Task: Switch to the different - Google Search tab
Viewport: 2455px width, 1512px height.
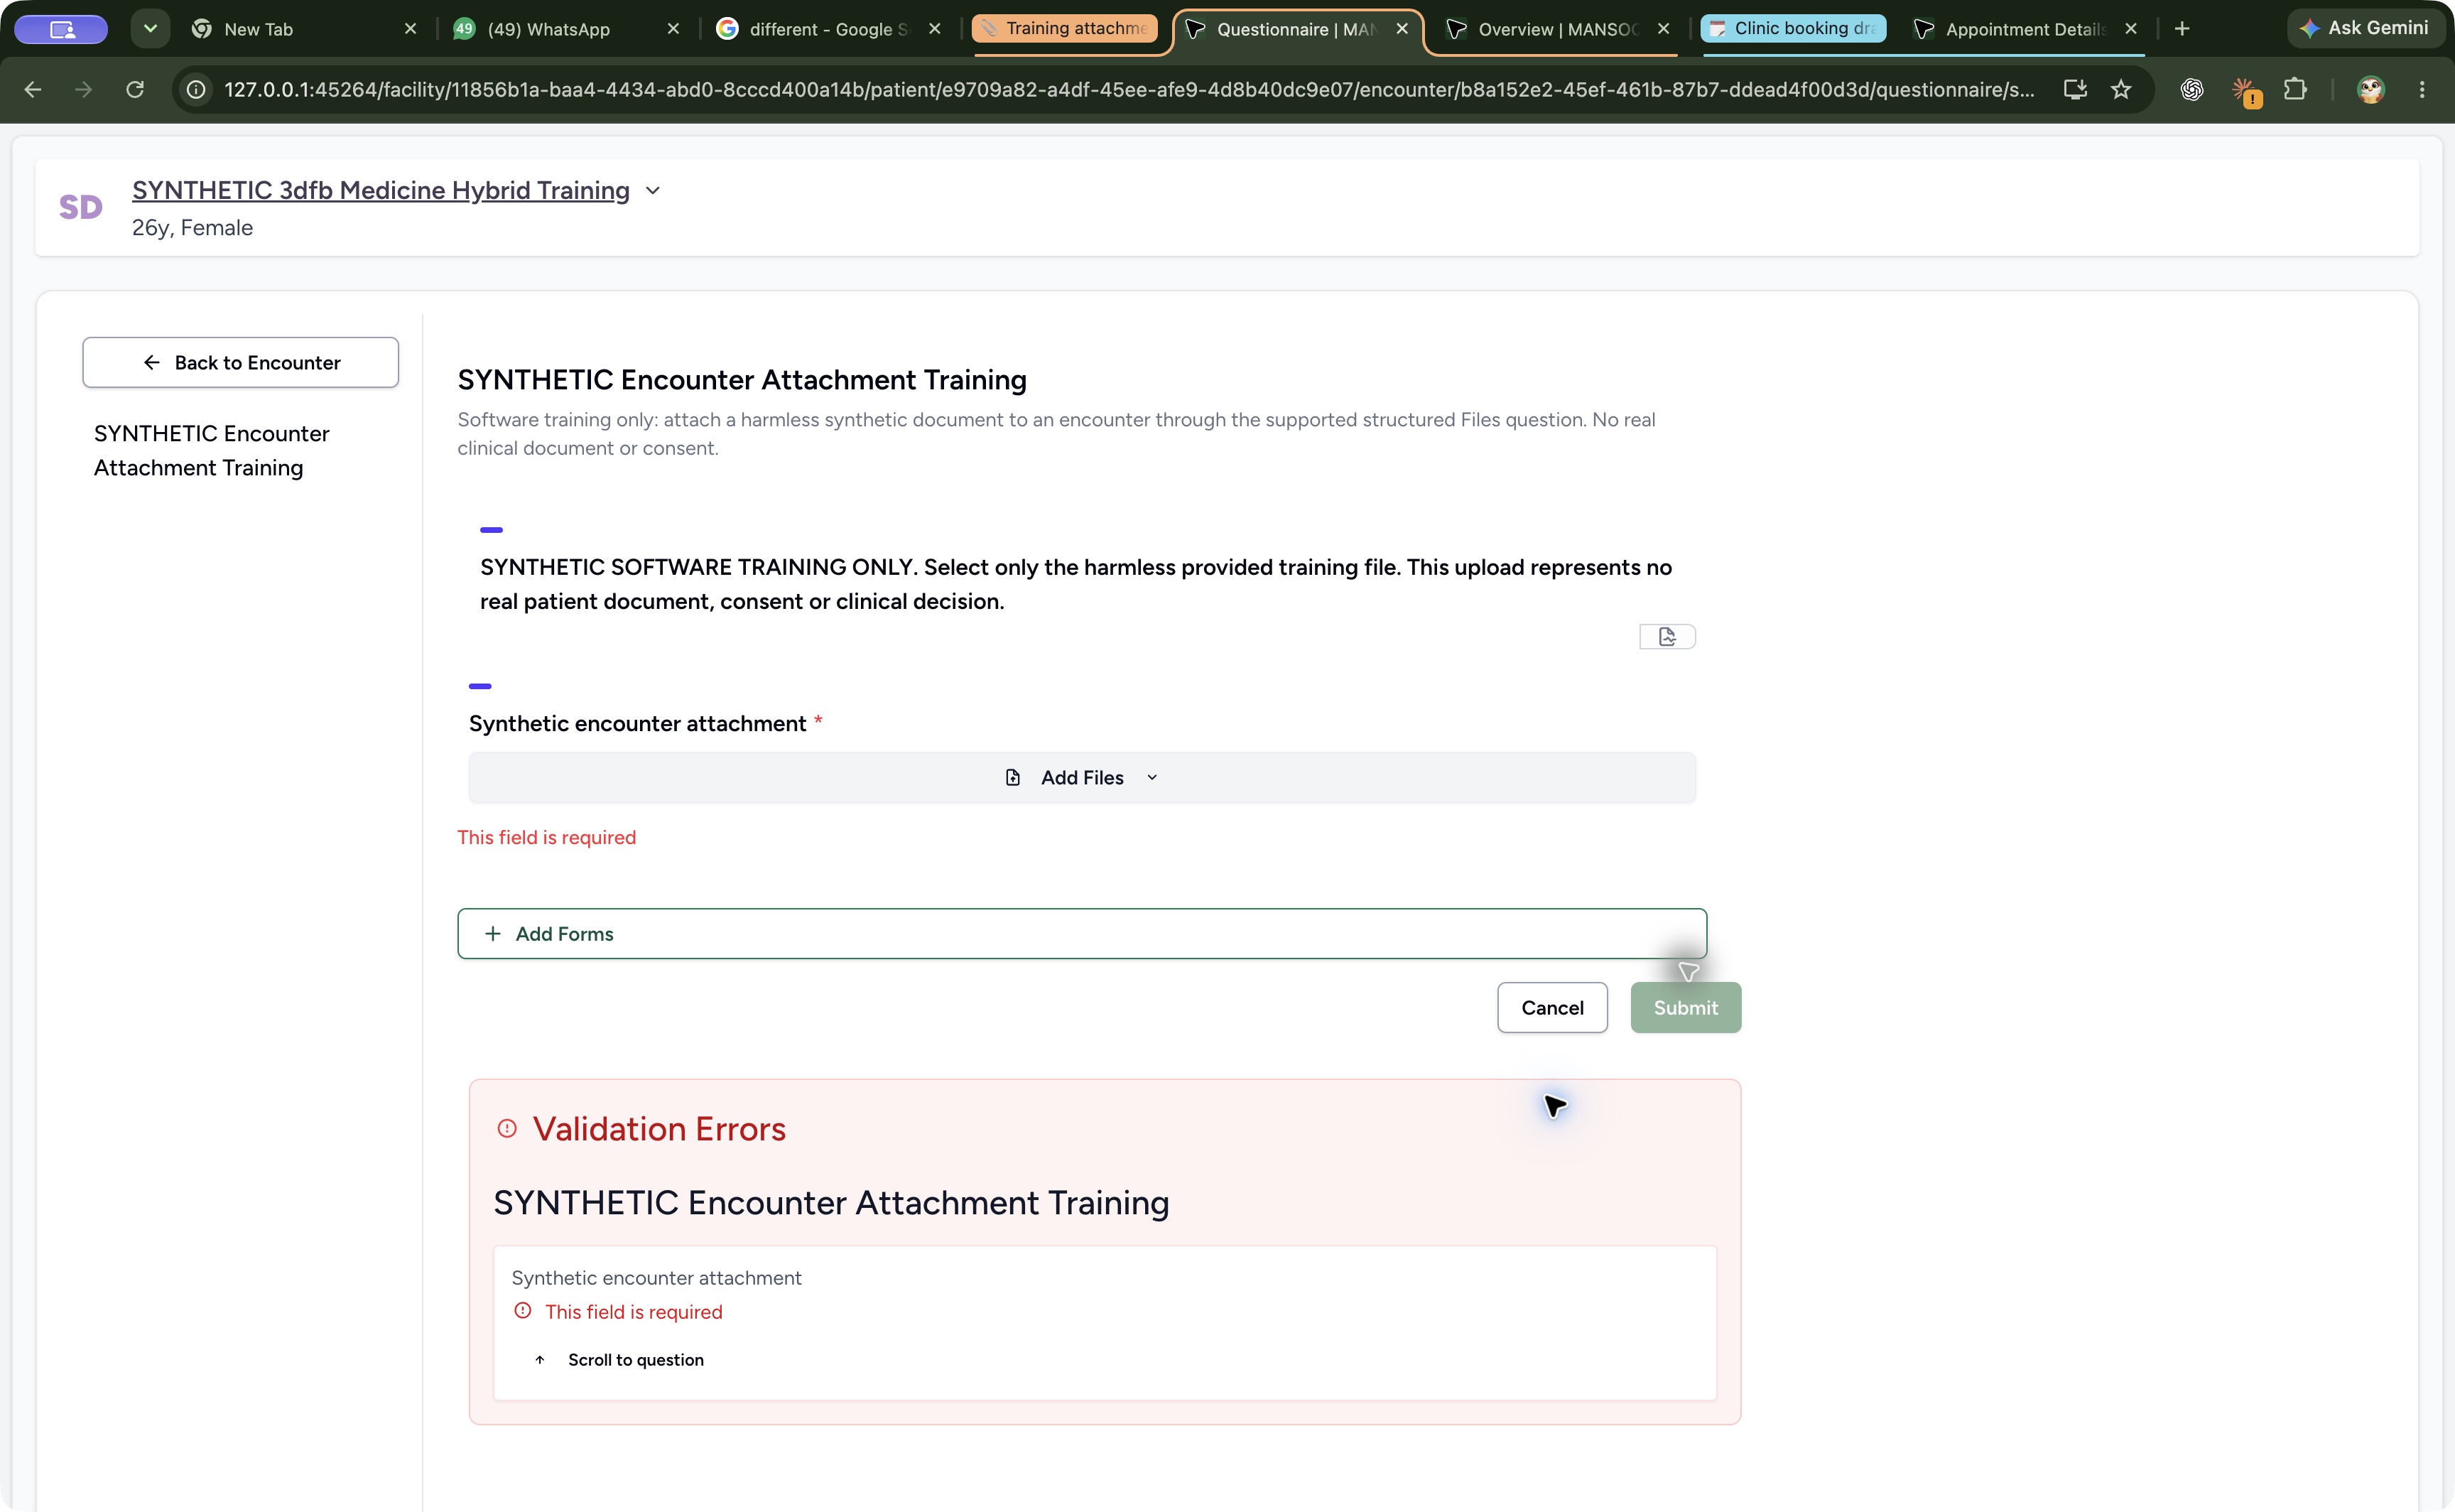Action: (x=828, y=29)
